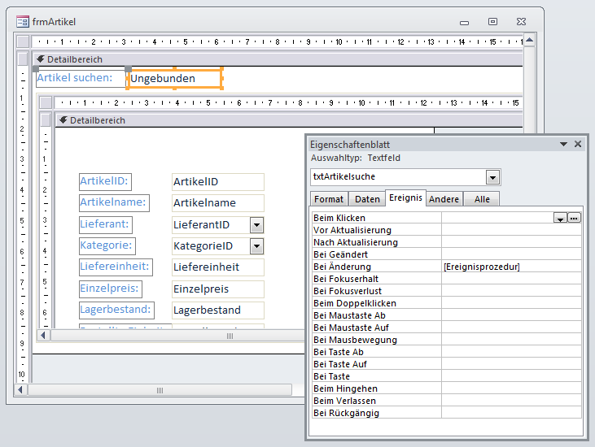Open the Eigenschaftenblatt panel options arrow
This screenshot has width=595, height=447.
click(x=562, y=144)
